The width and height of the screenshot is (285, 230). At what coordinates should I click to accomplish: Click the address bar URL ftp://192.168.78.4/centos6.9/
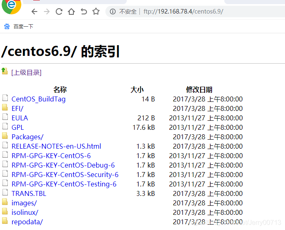[183, 11]
